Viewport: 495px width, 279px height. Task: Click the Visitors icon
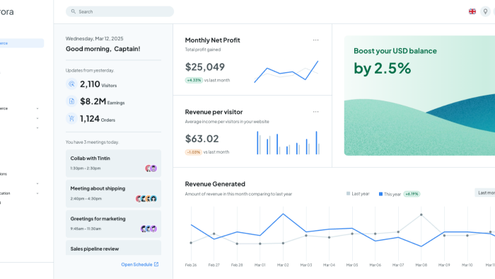(x=71, y=84)
